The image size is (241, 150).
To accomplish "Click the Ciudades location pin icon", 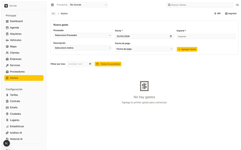I will (7, 114).
